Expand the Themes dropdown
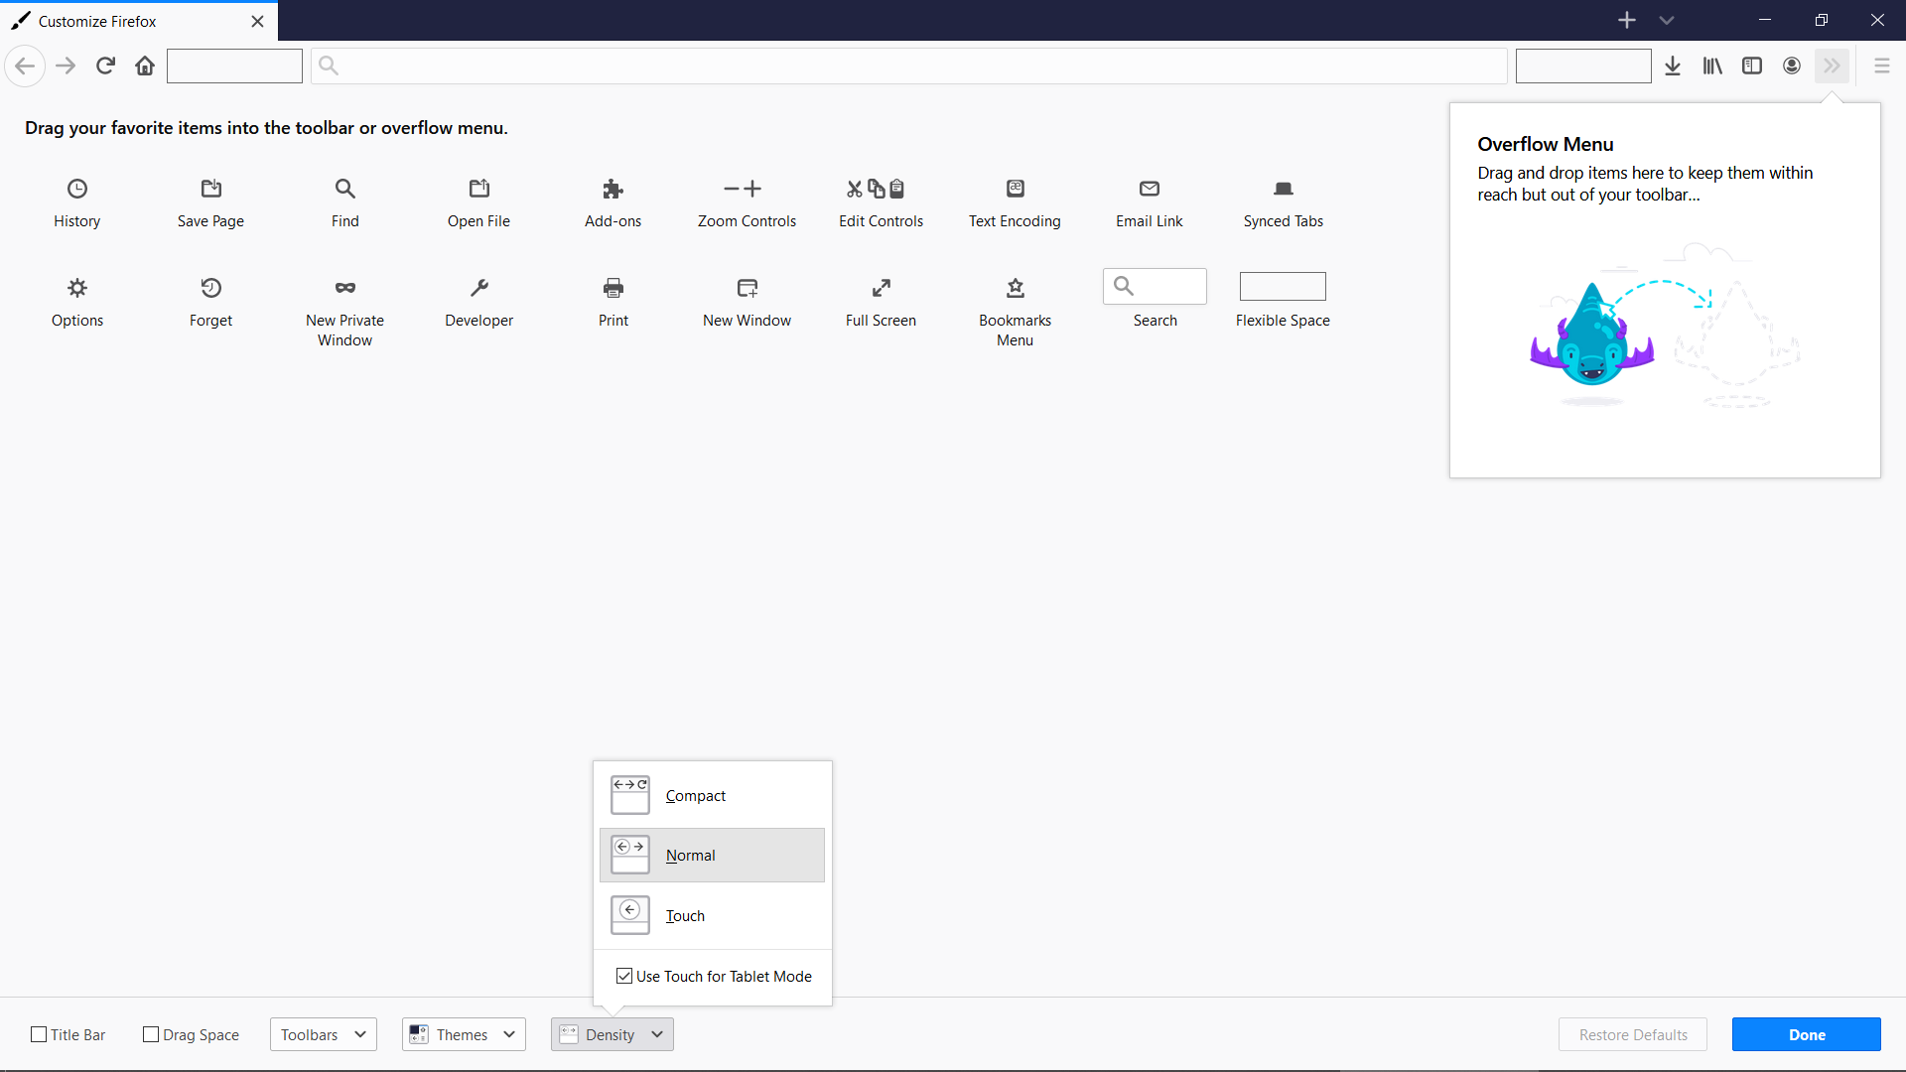Viewport: 1906px width, 1072px height. pos(464,1034)
